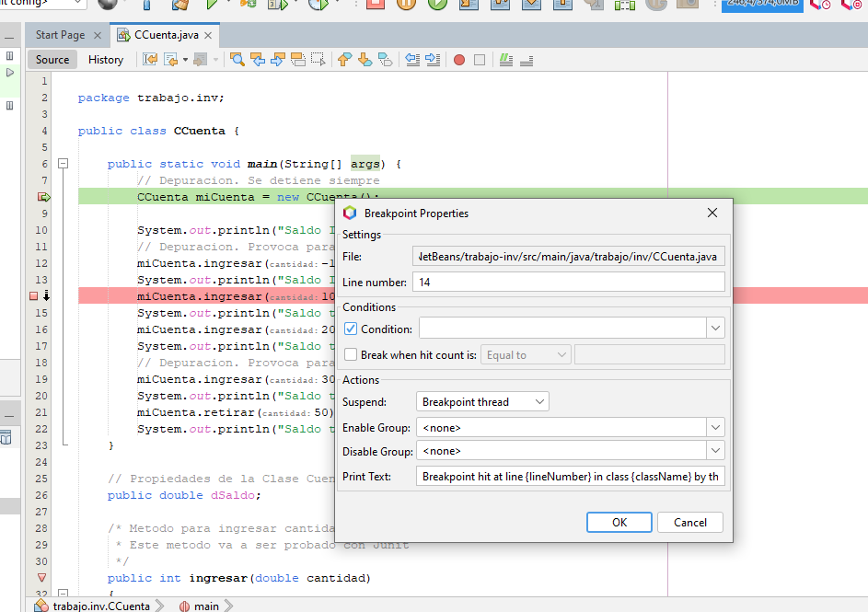
Task: Expand the Disable Group dropdown
Action: pyautogui.click(x=715, y=451)
